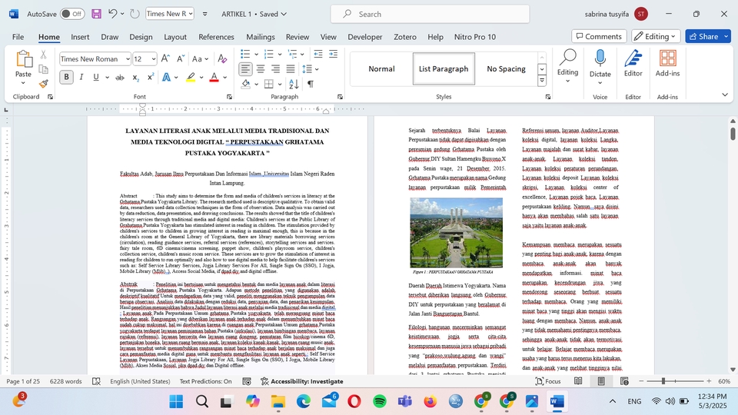Open the Add-ins gallery
The height and width of the screenshot is (415, 738).
tap(667, 64)
